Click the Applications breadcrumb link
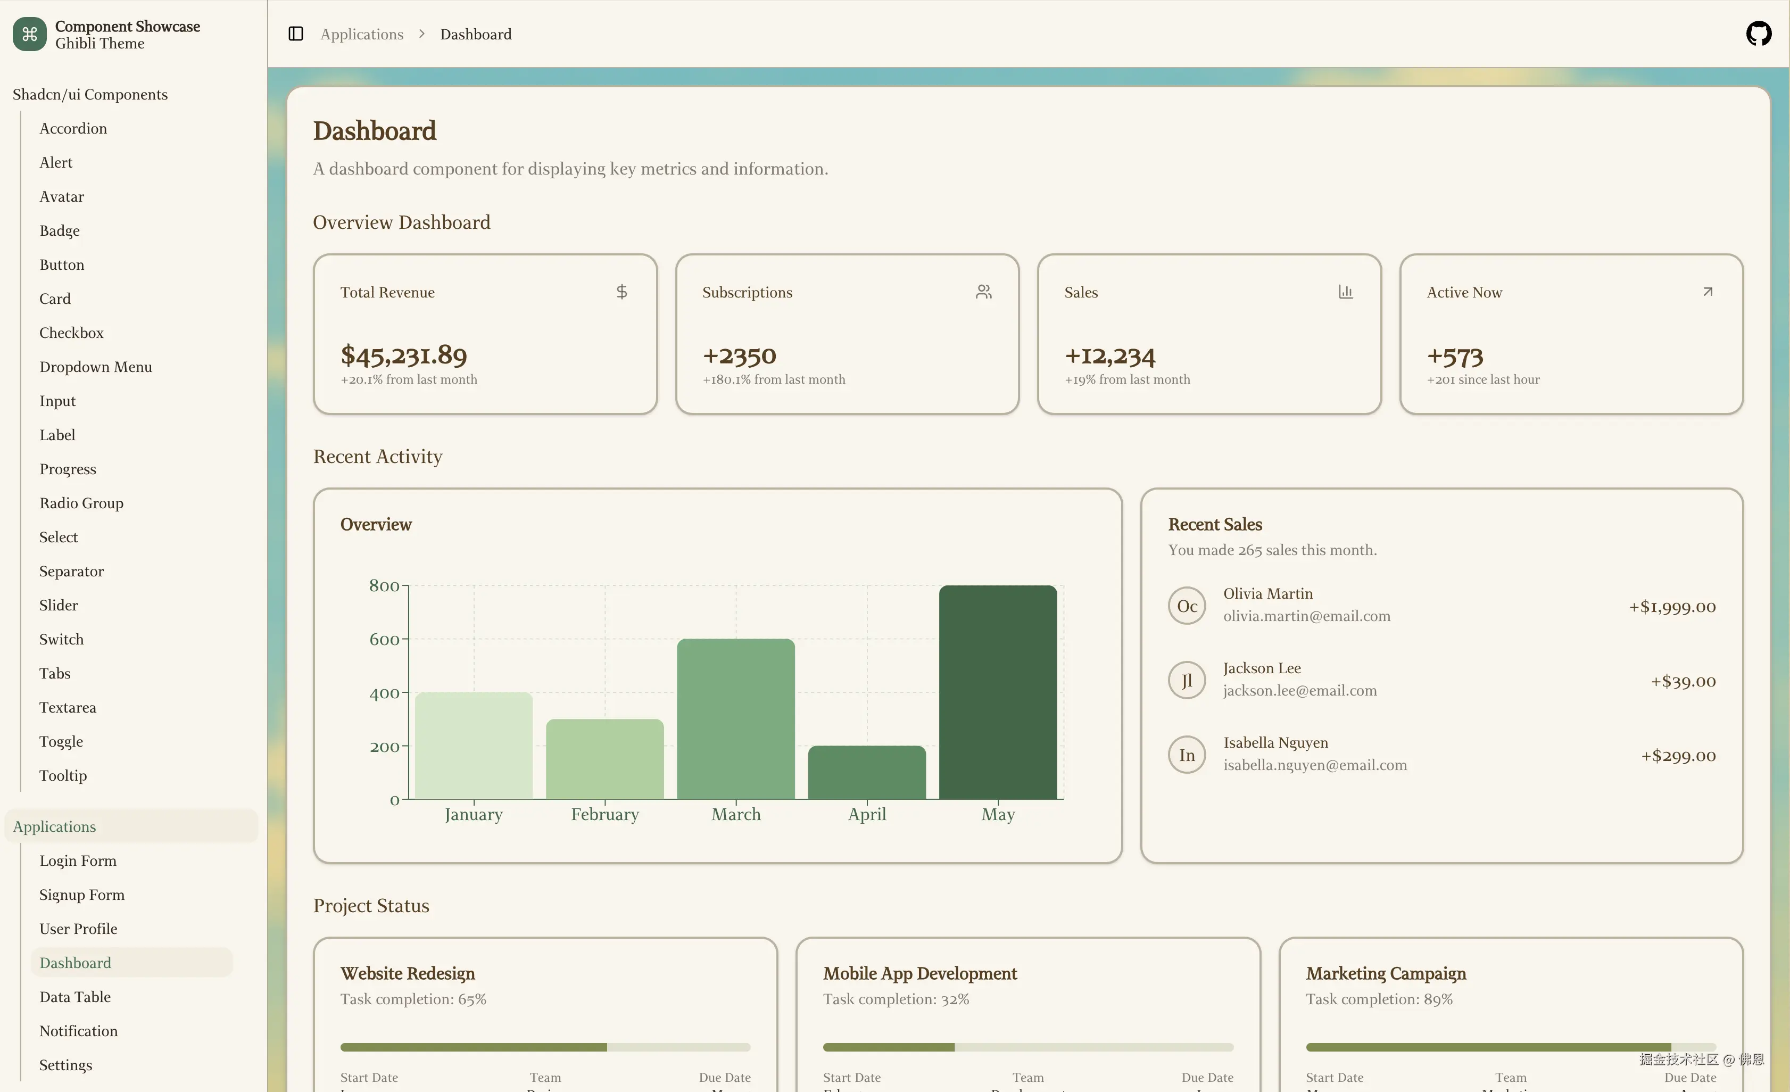Viewport: 1790px width, 1092px height. coord(362,34)
